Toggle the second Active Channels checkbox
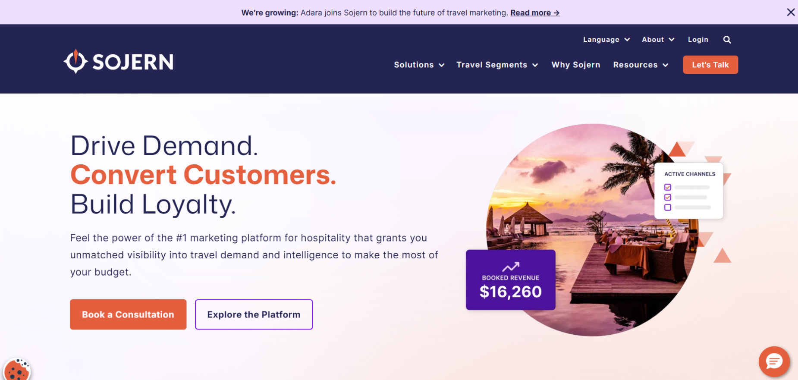Viewport: 798px width, 380px height. pyautogui.click(x=668, y=197)
